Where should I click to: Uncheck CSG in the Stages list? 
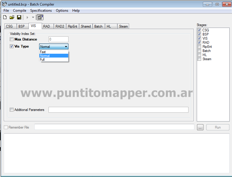(x=199, y=30)
